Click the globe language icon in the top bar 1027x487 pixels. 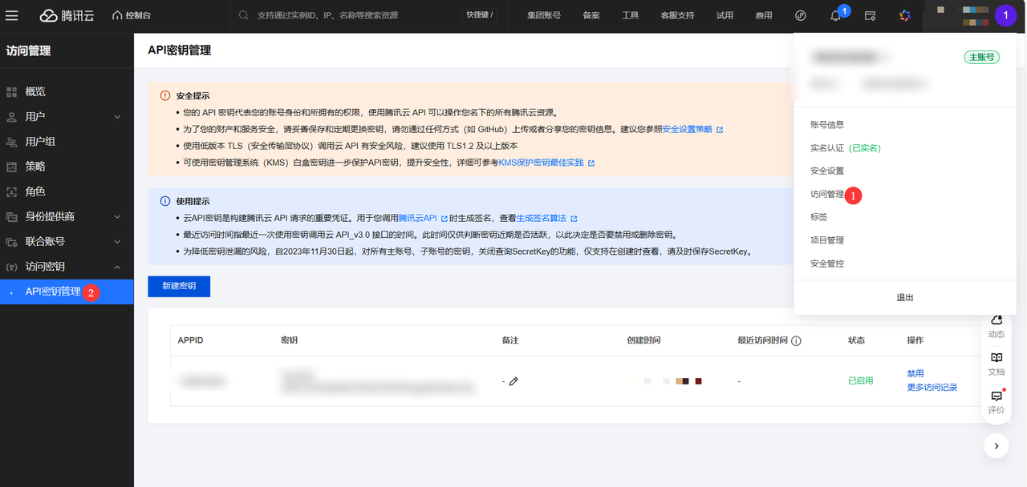(x=800, y=15)
